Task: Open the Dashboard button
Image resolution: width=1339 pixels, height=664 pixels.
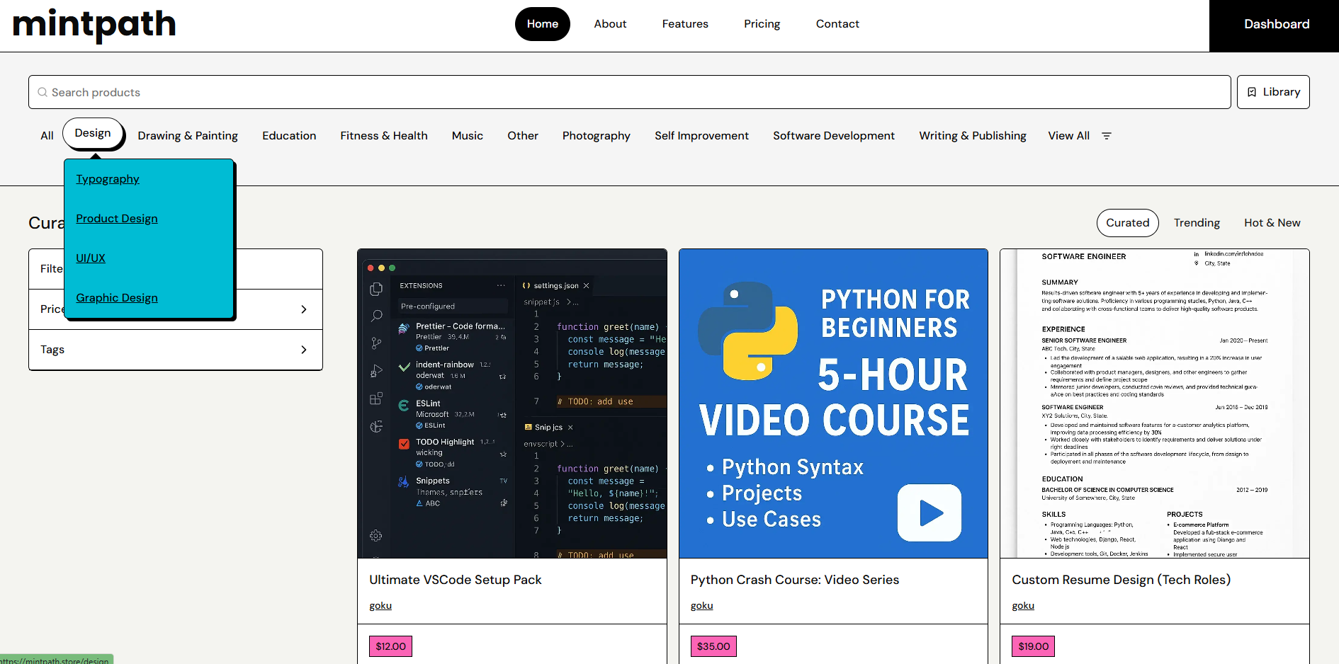Action: click(x=1276, y=25)
